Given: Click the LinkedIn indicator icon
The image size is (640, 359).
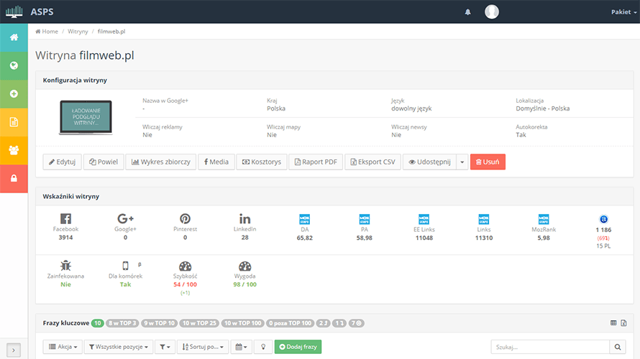Looking at the screenshot, I should click(x=245, y=219).
